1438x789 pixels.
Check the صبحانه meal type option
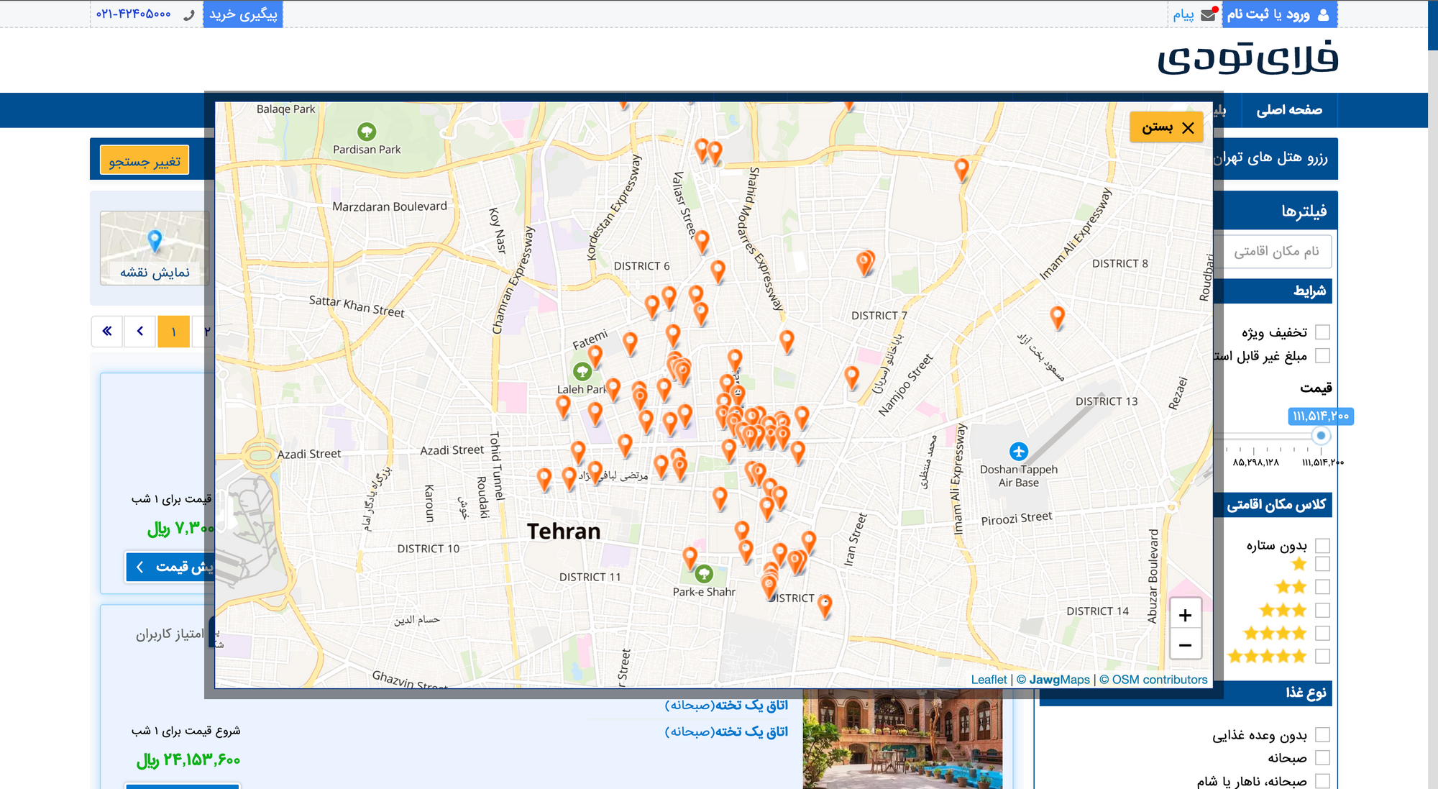click(x=1322, y=758)
